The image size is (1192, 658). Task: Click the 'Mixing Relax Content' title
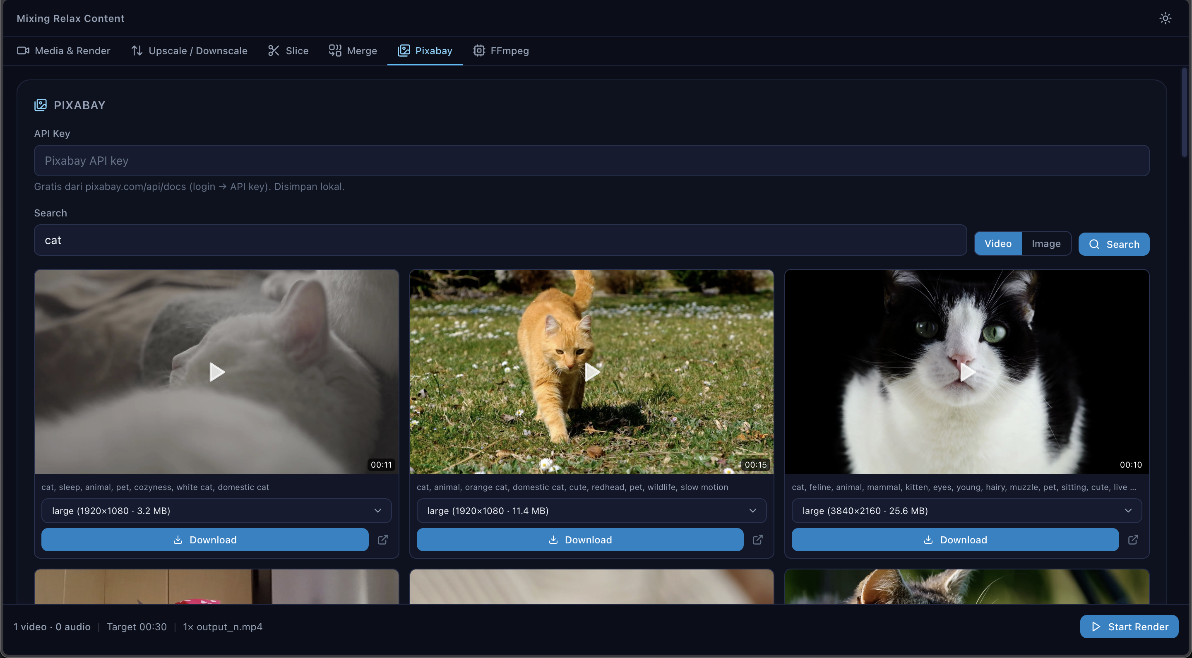coord(70,19)
